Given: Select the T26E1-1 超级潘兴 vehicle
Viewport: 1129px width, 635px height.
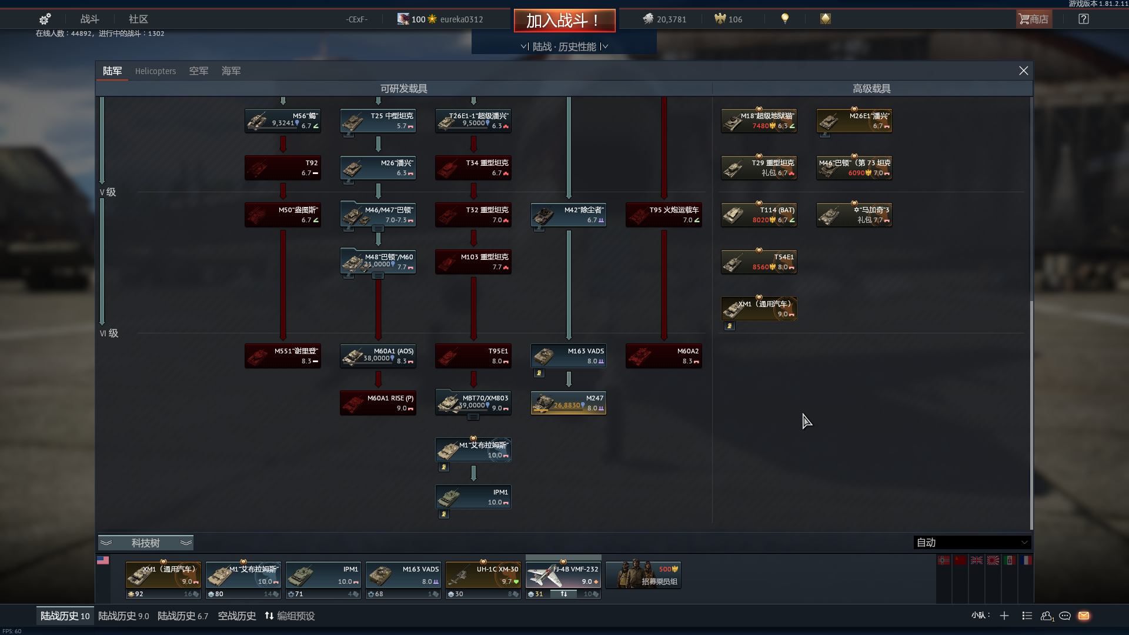Looking at the screenshot, I should tap(473, 121).
